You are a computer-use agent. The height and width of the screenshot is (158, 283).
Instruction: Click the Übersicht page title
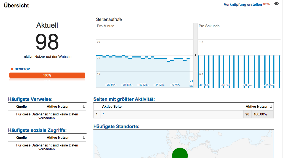tap(17, 5)
